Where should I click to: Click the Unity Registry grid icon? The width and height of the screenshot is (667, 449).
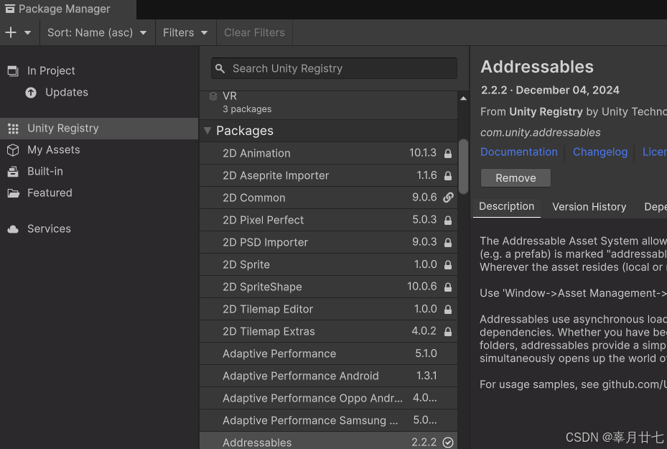pos(13,129)
